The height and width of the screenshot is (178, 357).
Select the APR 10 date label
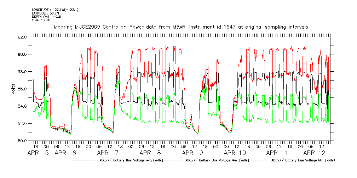pyautogui.click(x=235, y=153)
